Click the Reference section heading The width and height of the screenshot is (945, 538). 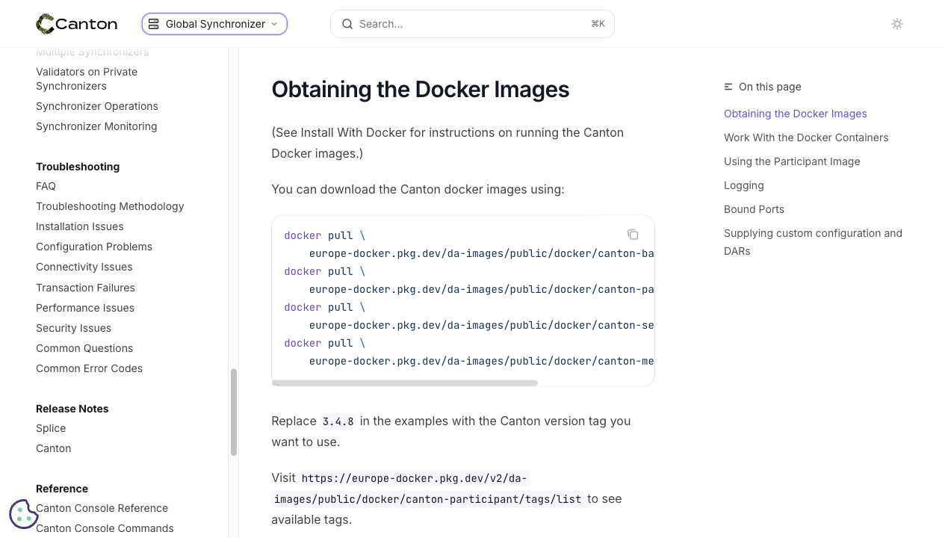[x=62, y=489]
